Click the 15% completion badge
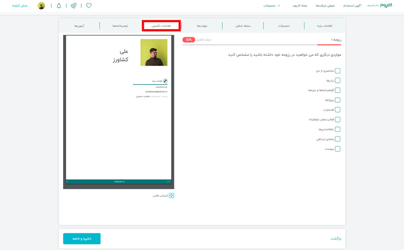 tap(188, 40)
